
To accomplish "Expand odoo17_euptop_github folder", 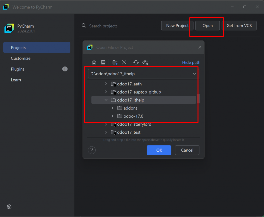I will click(106, 92).
